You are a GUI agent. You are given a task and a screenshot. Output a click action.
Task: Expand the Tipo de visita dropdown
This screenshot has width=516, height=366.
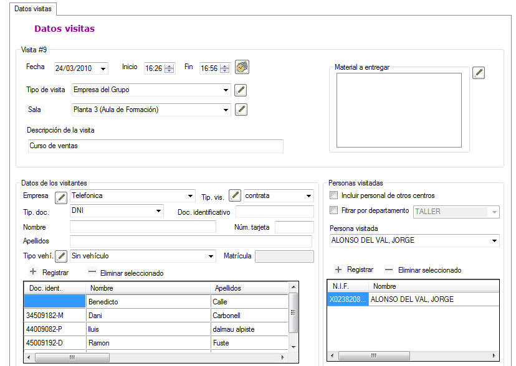pyautogui.click(x=226, y=90)
